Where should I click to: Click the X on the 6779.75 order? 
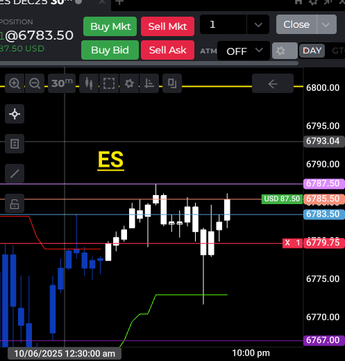tap(287, 243)
